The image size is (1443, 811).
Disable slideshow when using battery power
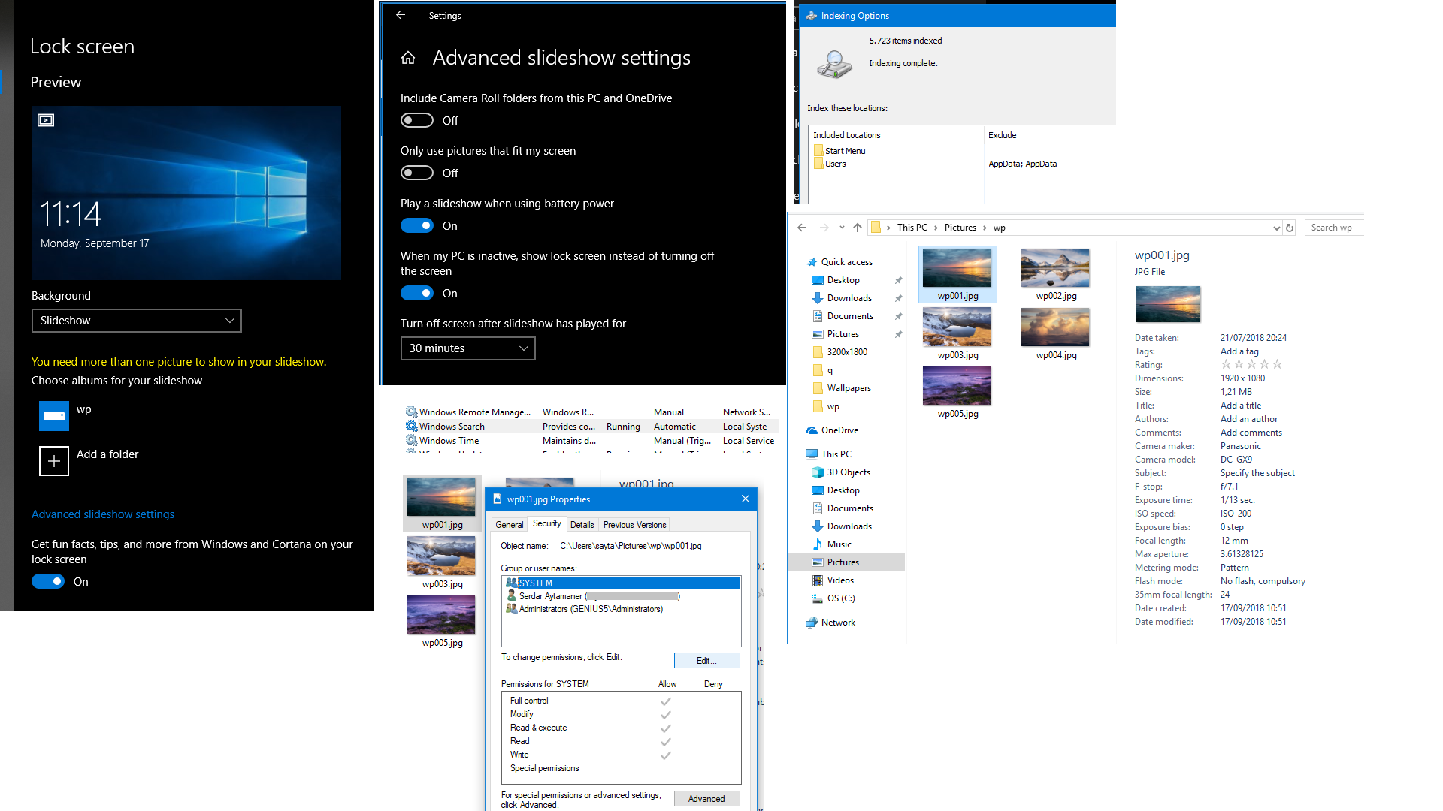tap(417, 226)
